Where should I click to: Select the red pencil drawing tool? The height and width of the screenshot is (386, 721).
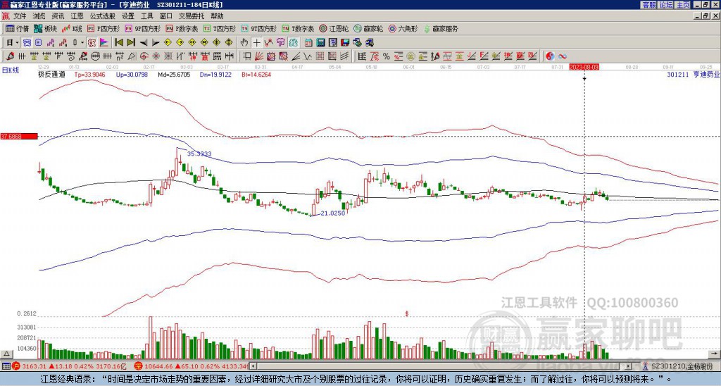[10, 56]
